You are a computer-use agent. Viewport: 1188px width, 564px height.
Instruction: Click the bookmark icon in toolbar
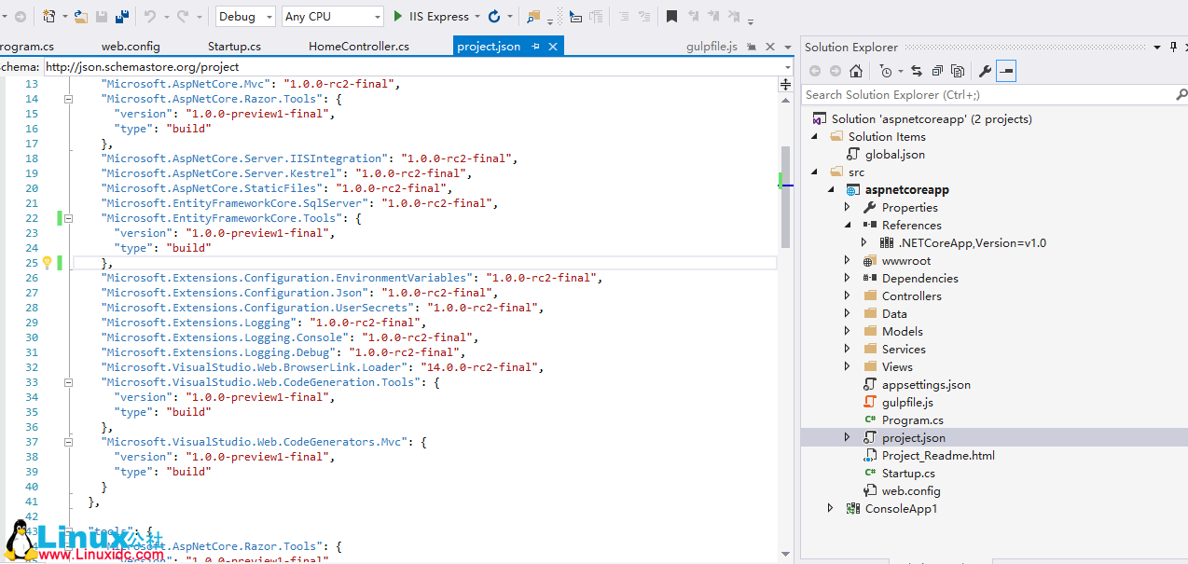coord(671,17)
